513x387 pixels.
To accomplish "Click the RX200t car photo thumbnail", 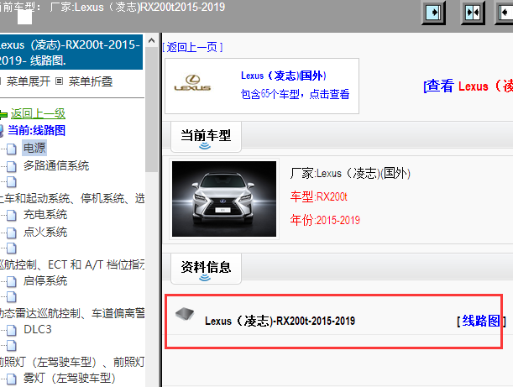I will click(224, 199).
